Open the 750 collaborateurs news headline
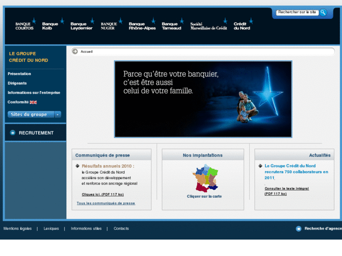 [296, 171]
